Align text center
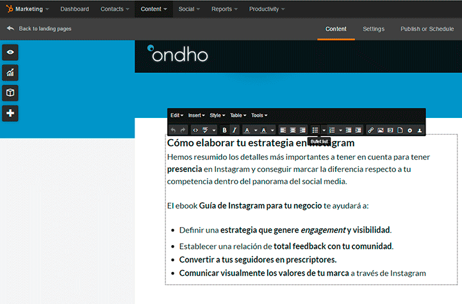Image resolution: width=462 pixels, height=304 pixels. click(x=293, y=130)
